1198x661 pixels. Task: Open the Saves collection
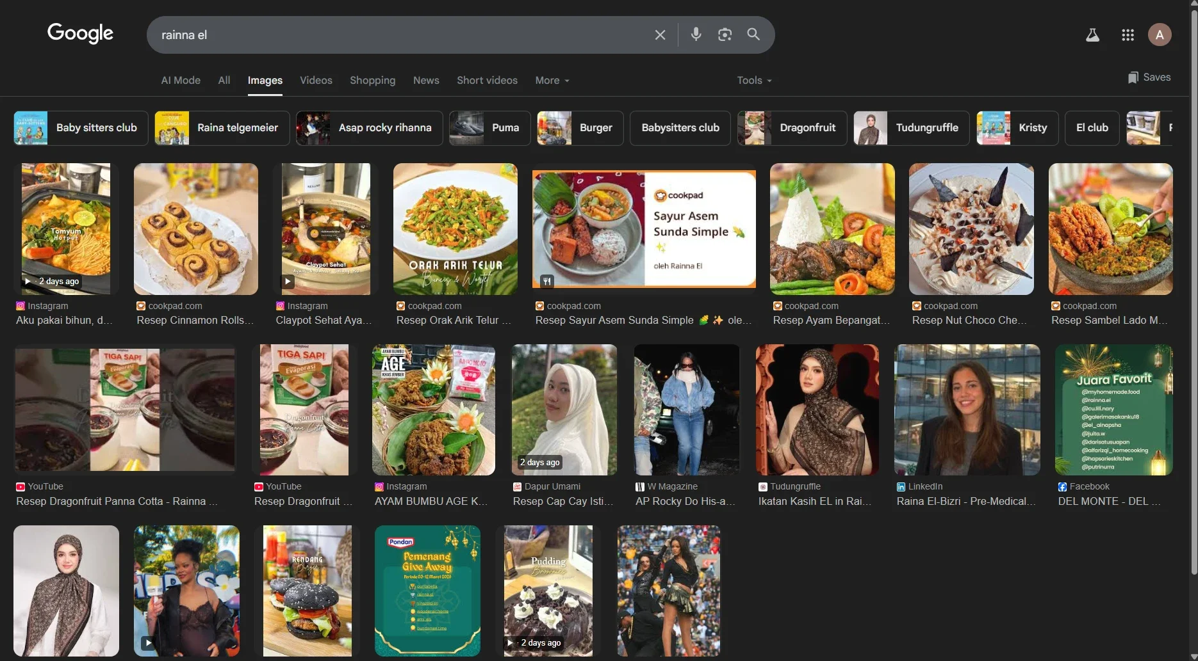[1149, 77]
